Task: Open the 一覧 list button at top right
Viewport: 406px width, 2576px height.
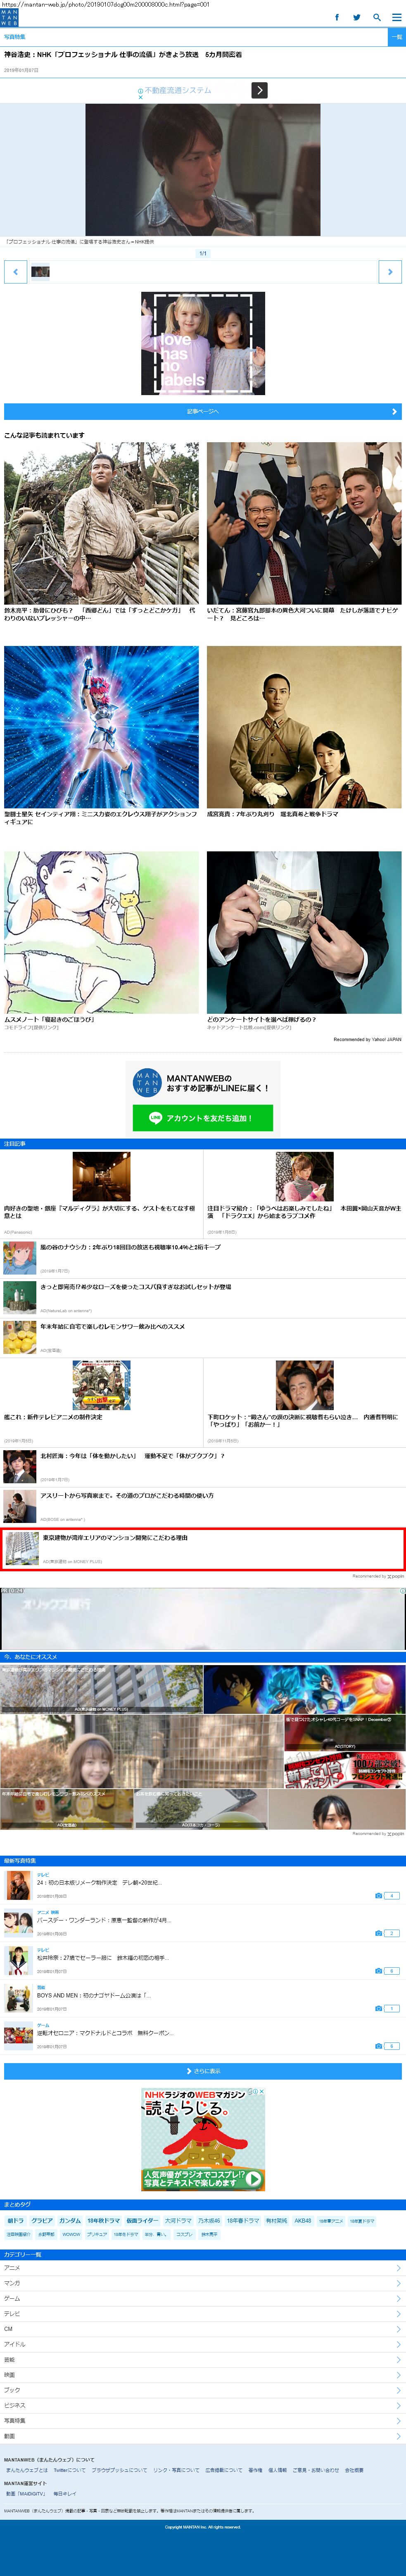Action: pos(396,37)
